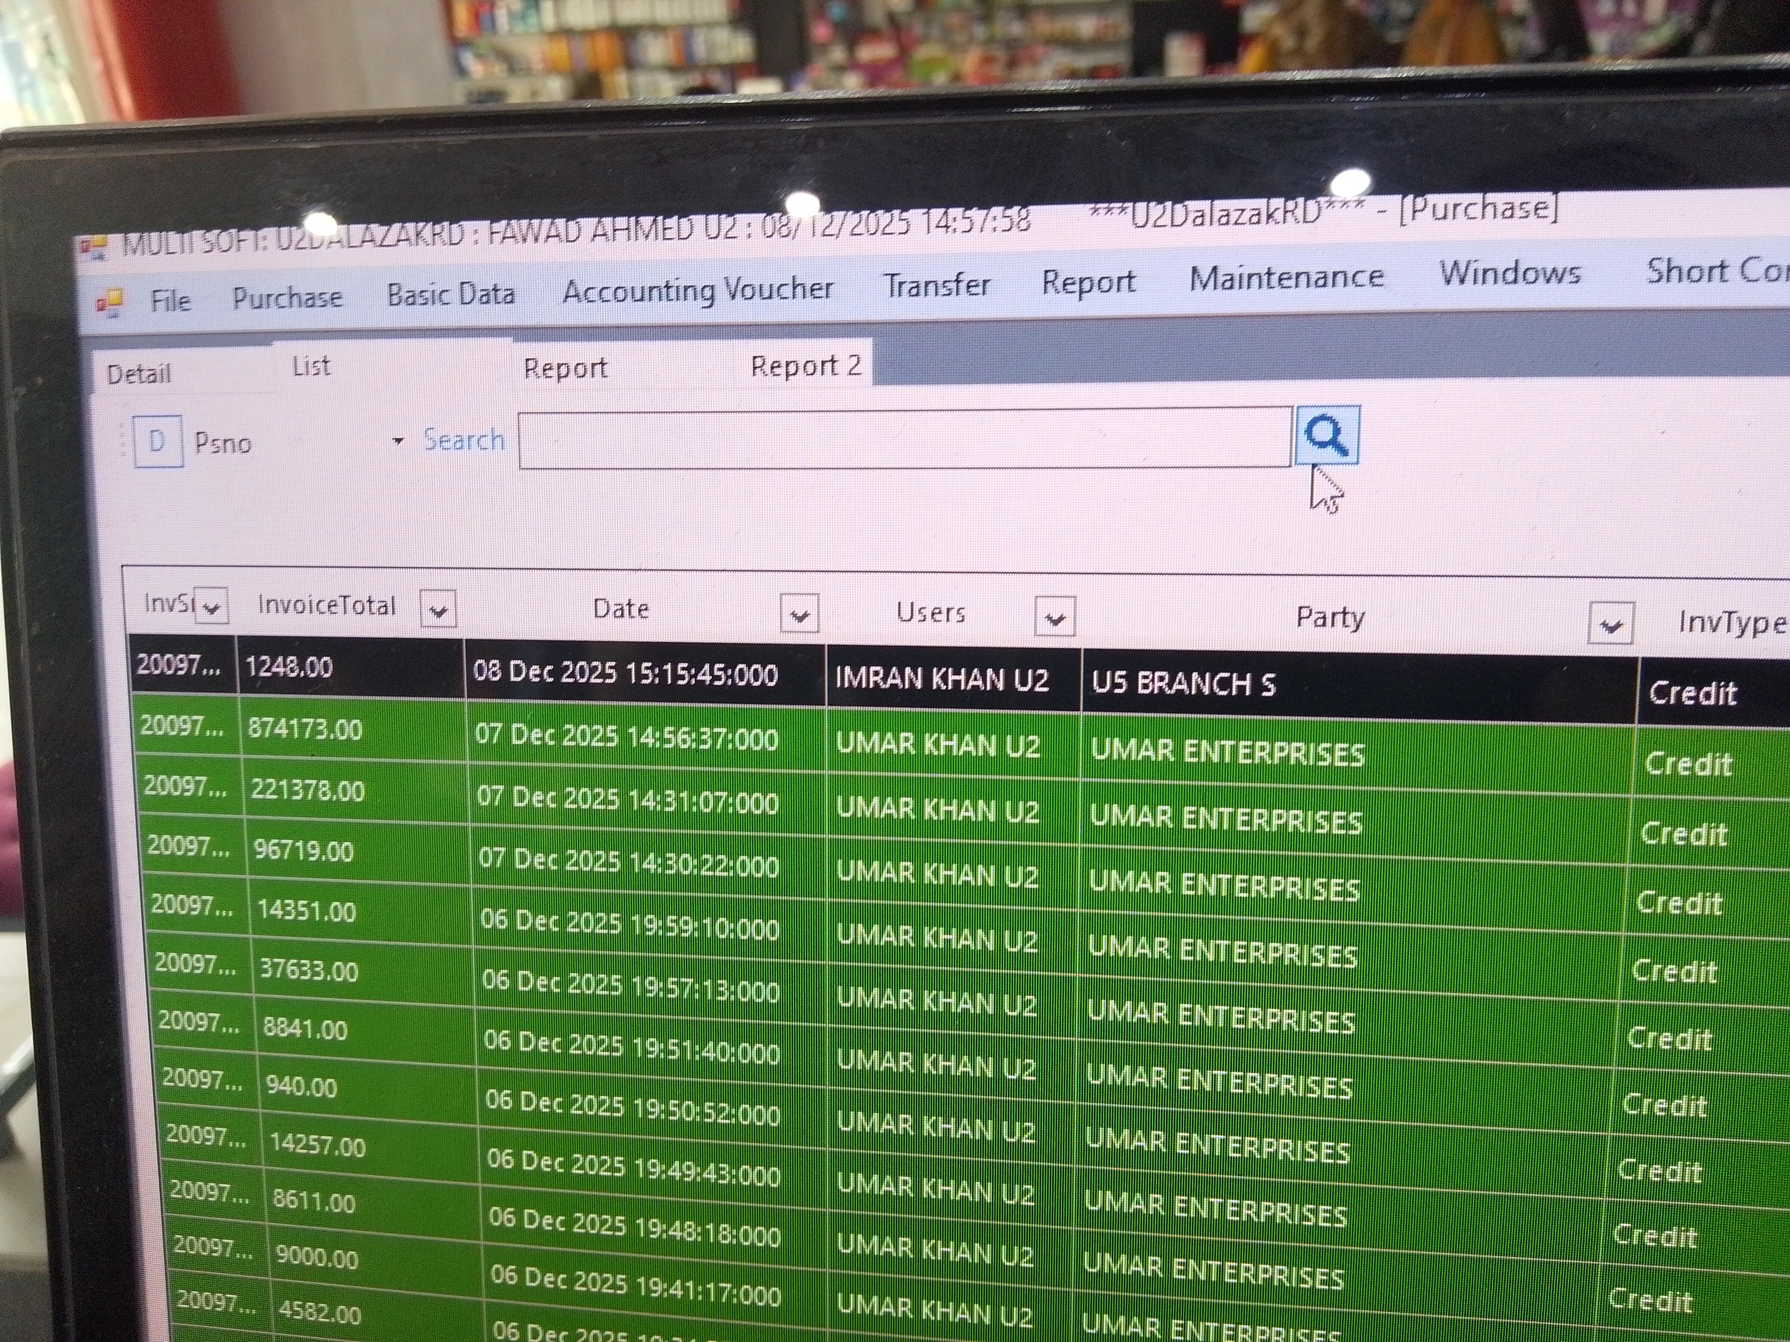Open the Users column filter dropdown
Viewport: 1790px width, 1342px height.
pos(1054,618)
